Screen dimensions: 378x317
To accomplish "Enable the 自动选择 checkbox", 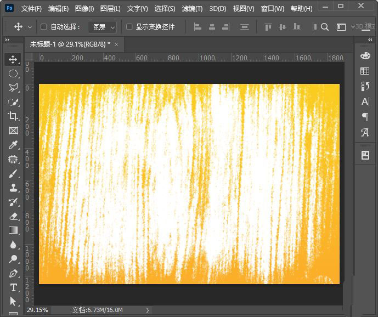I will click(x=44, y=27).
